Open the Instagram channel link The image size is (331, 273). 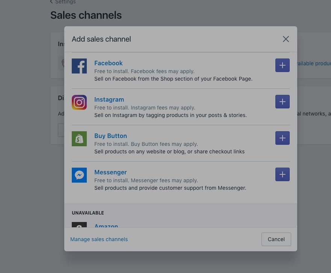[109, 99]
